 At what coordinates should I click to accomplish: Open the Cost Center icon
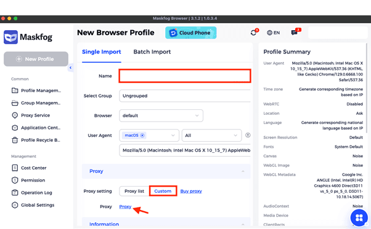coord(15,168)
